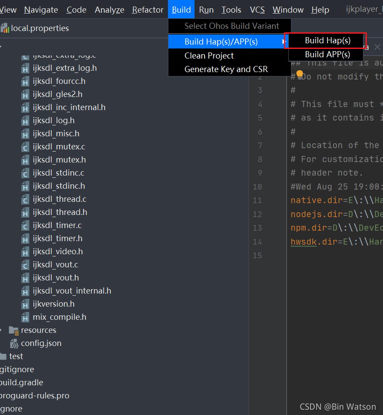Image resolution: width=383 pixels, height=415 pixels.
Task: Select ijkversion.h in project tree
Action: pyautogui.click(x=54, y=304)
